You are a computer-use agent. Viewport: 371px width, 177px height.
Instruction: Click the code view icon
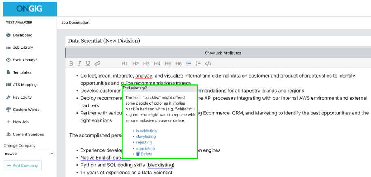(208, 63)
